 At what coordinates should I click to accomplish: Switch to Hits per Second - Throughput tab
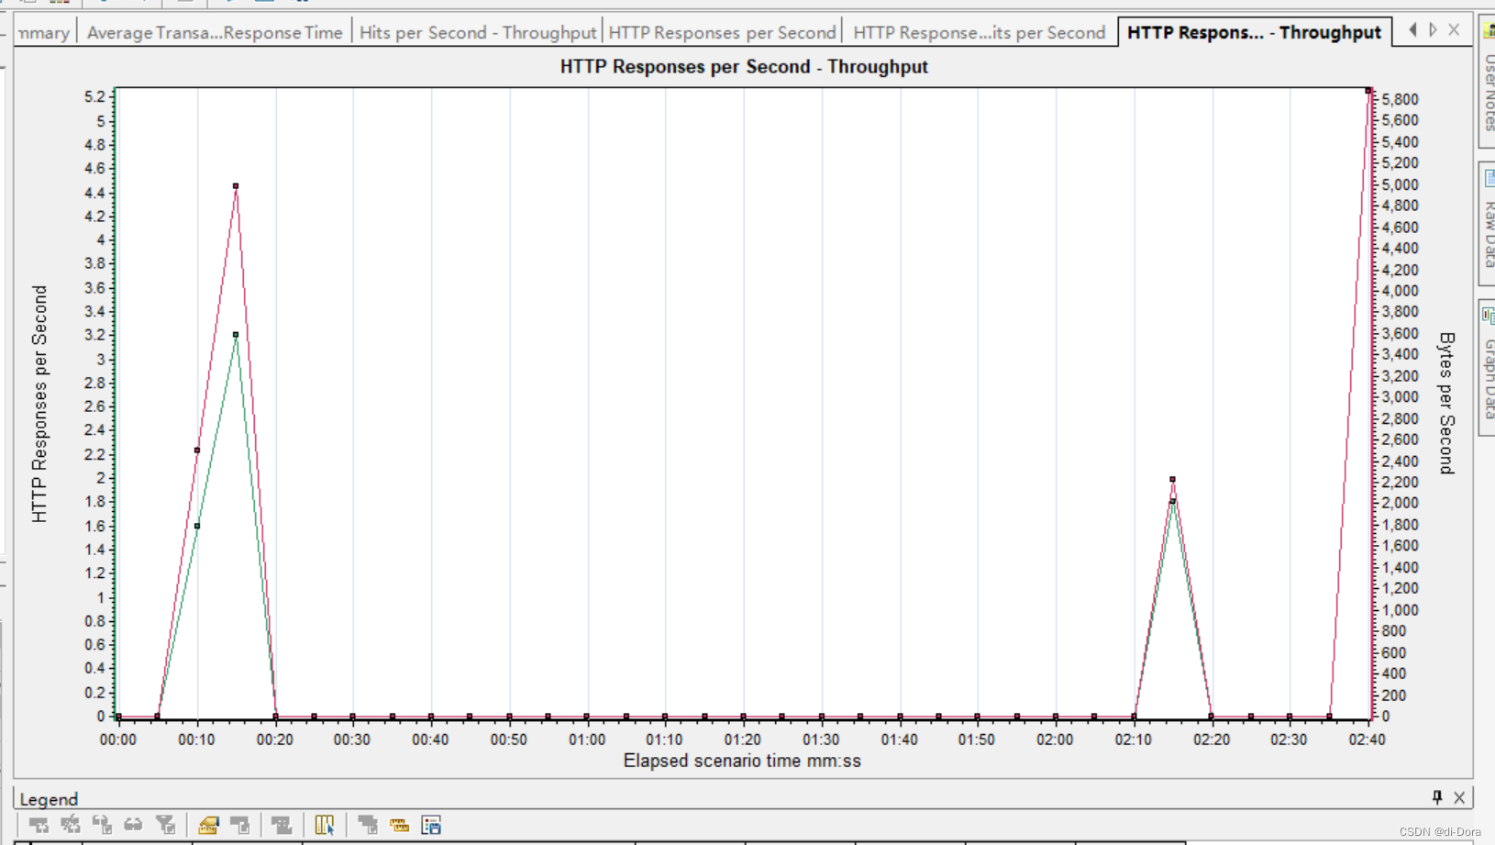(478, 32)
